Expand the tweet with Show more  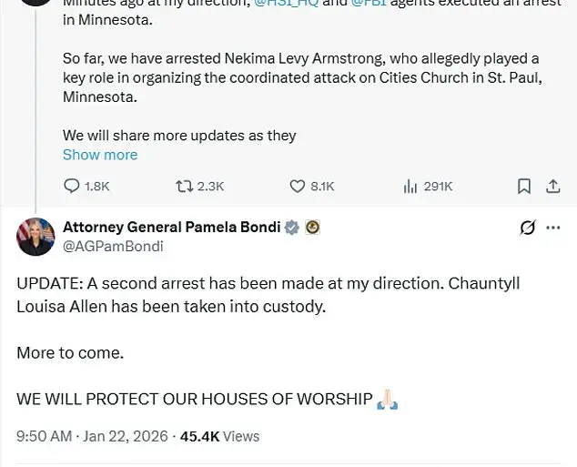point(100,155)
